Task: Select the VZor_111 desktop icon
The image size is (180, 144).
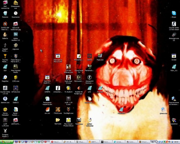Action: click(x=174, y=68)
